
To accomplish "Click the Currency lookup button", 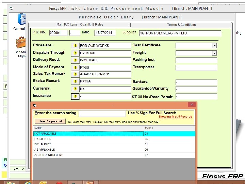I will (75, 89).
